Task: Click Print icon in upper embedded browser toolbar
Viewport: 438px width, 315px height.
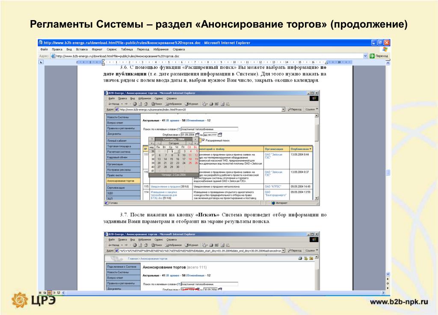Action: point(211,104)
